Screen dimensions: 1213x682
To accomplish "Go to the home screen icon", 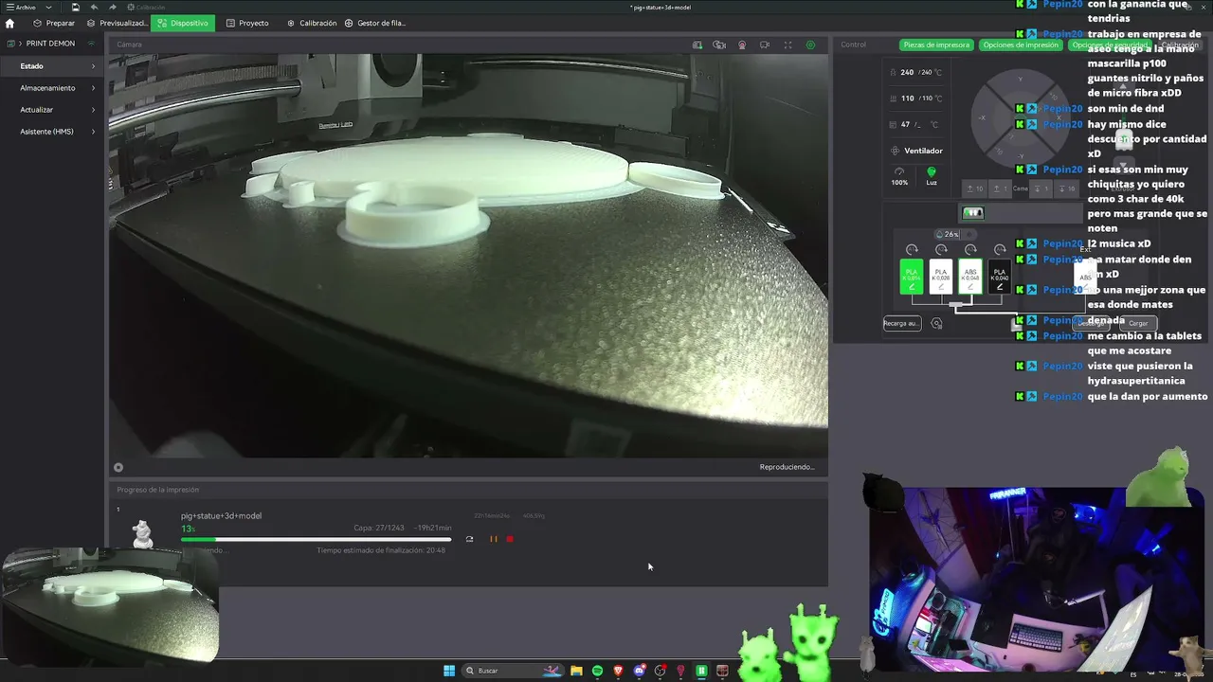I will pos(9,23).
